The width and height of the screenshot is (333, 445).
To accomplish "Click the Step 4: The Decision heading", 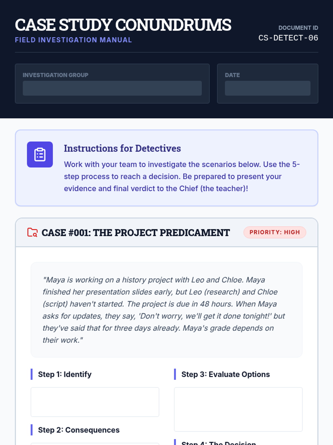I will coord(219,443).
